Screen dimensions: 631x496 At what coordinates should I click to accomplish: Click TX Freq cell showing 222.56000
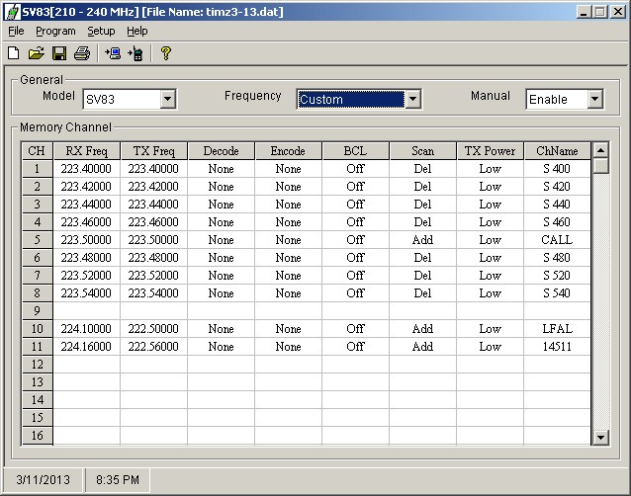153,347
